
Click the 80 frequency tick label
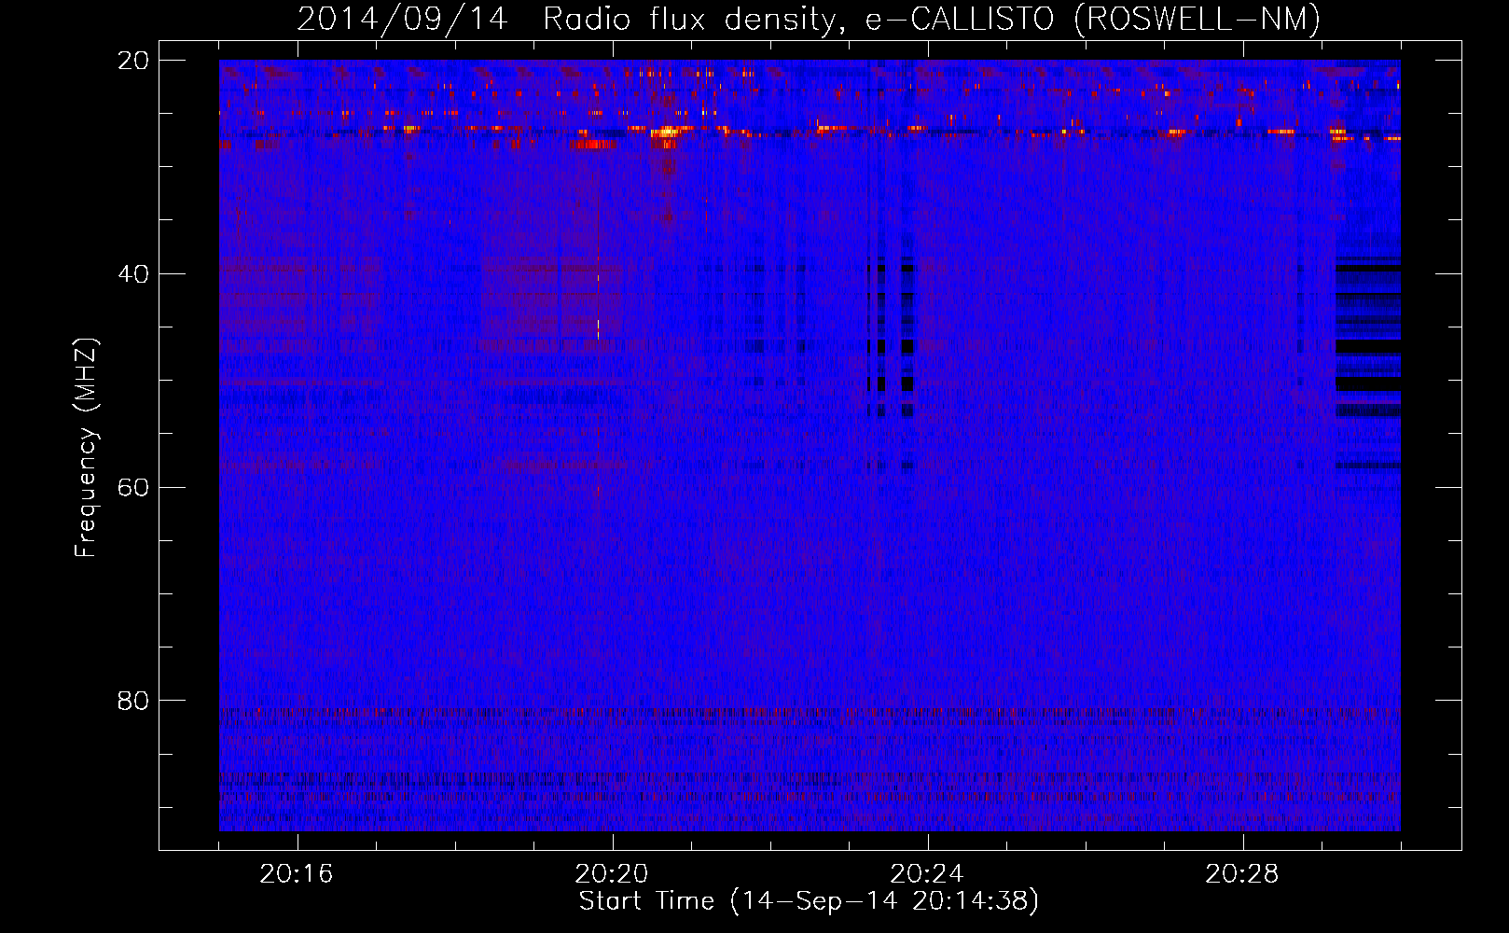[133, 701]
